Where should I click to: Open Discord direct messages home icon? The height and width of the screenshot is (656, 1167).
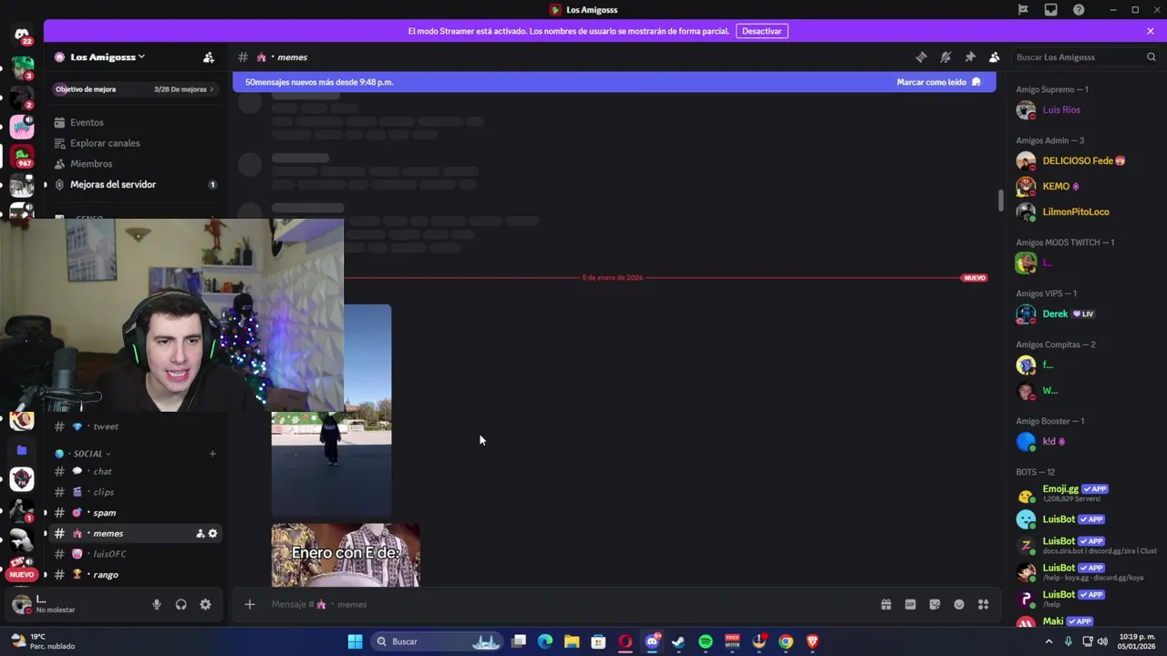pos(22,35)
